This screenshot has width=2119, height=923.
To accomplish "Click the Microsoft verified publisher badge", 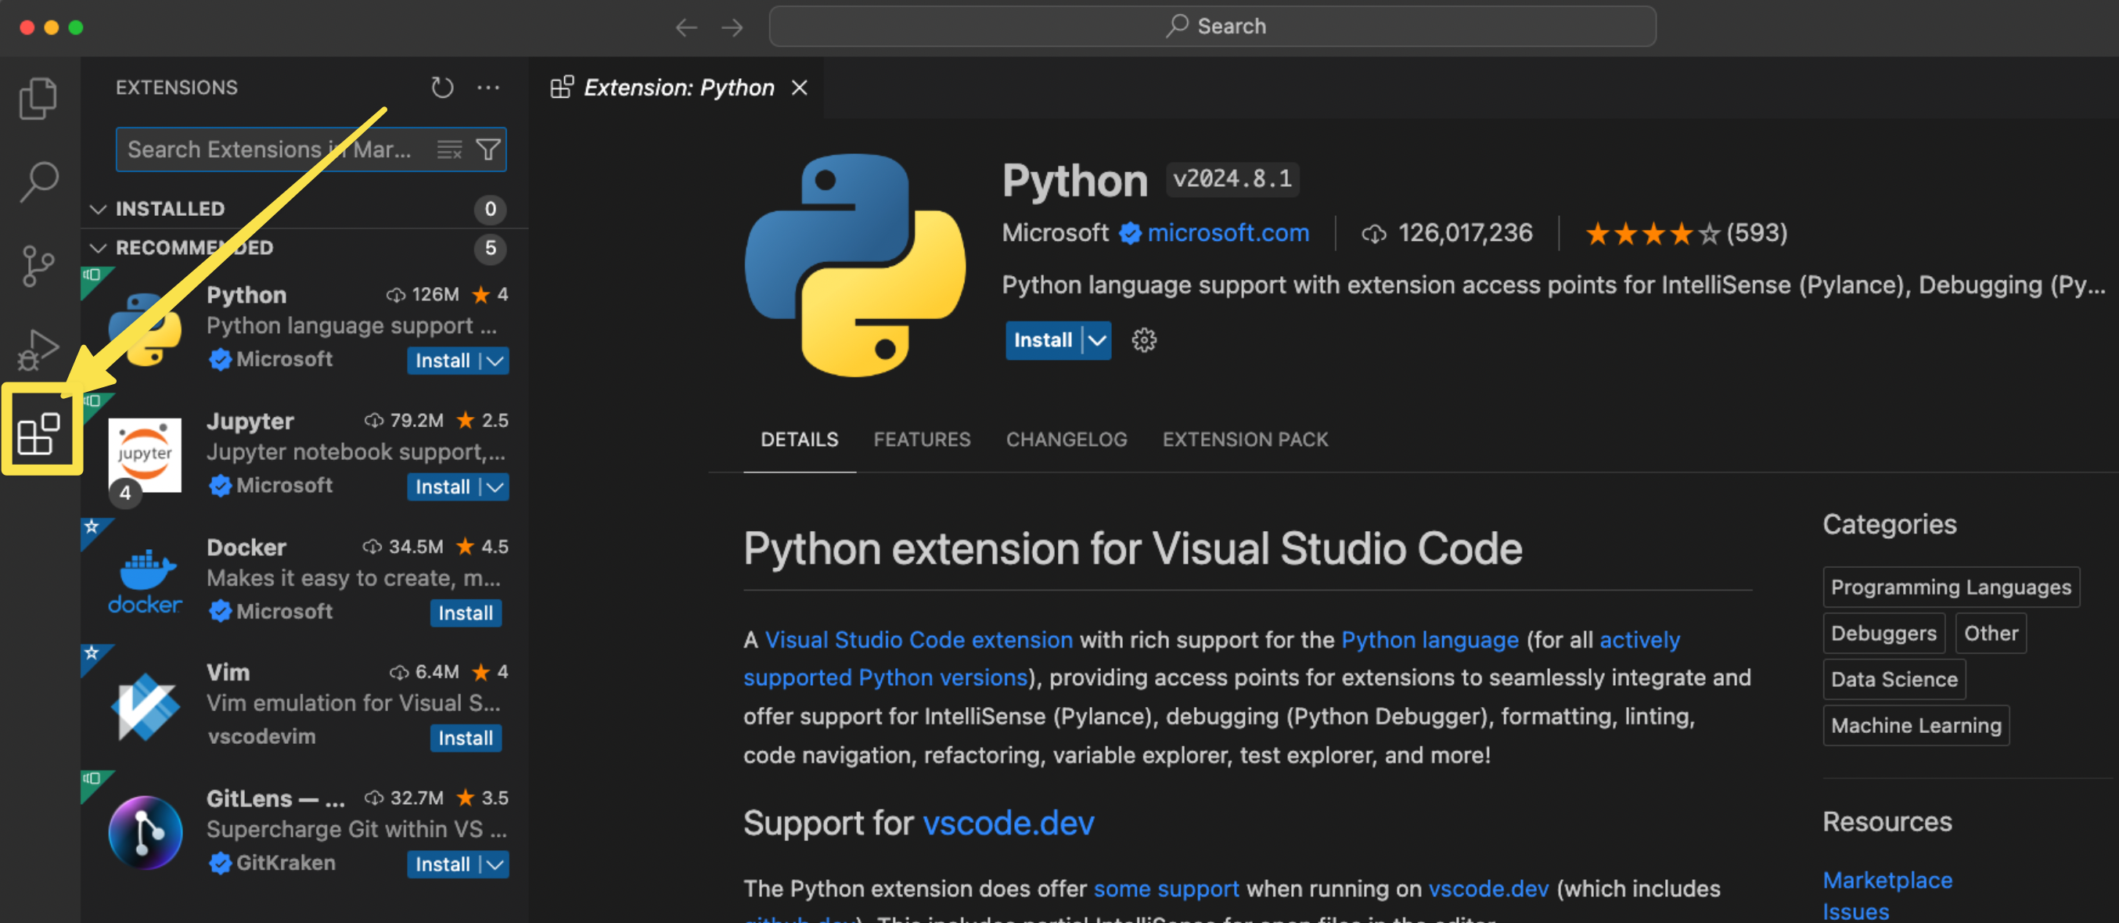I will [1130, 234].
